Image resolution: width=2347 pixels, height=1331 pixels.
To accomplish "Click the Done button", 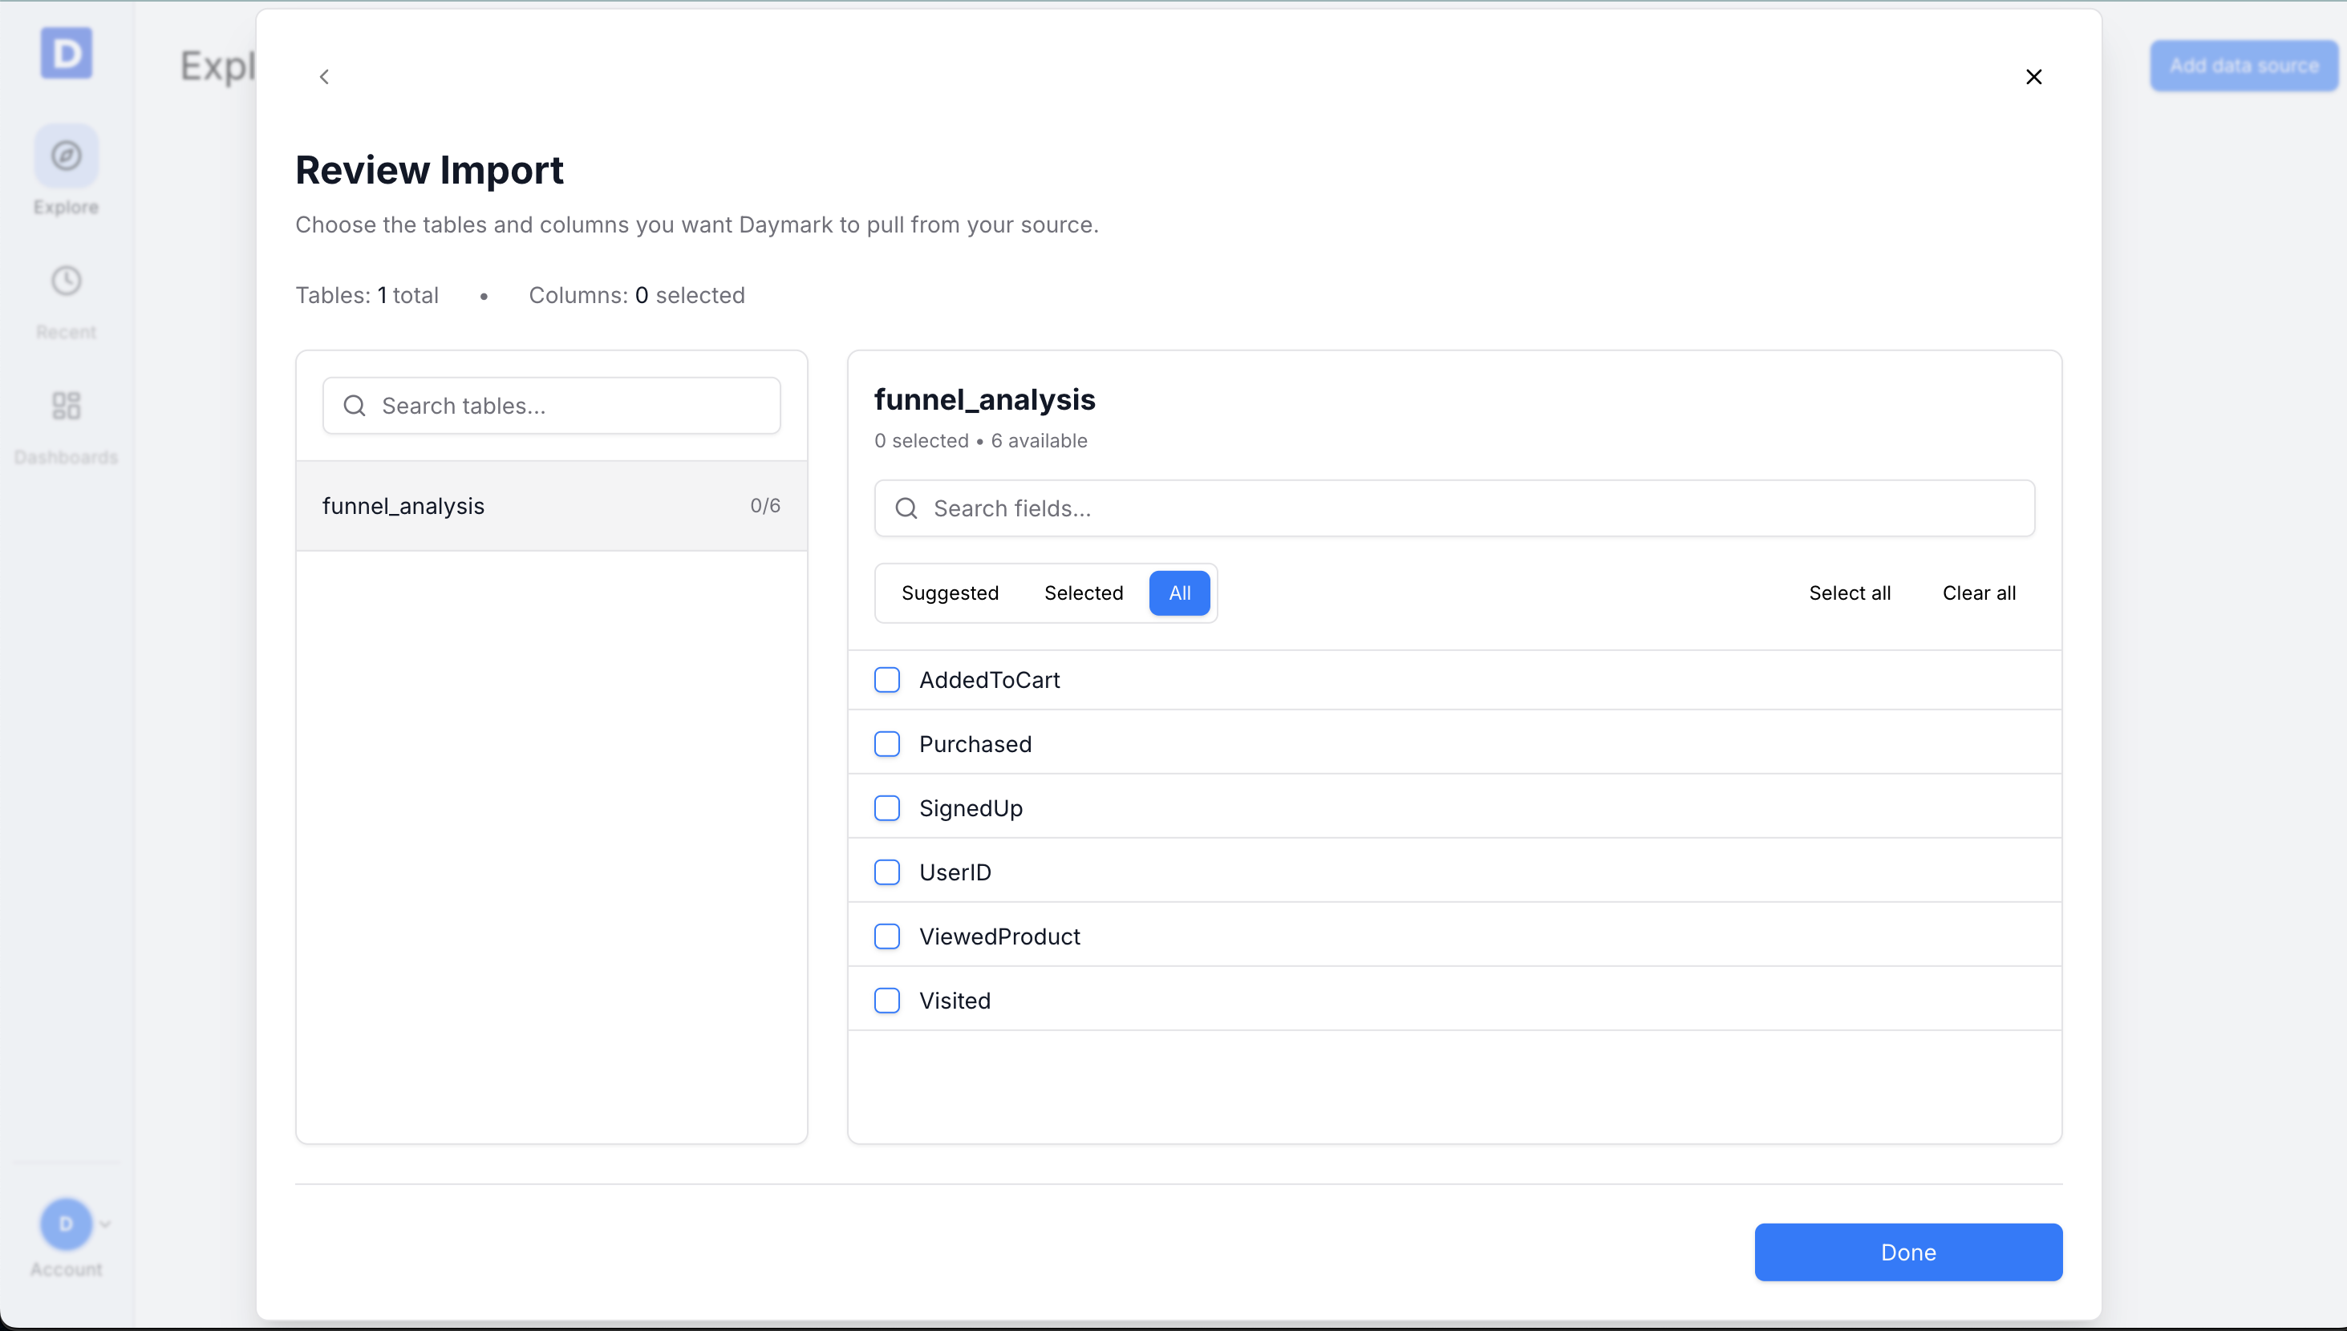I will point(1908,1252).
